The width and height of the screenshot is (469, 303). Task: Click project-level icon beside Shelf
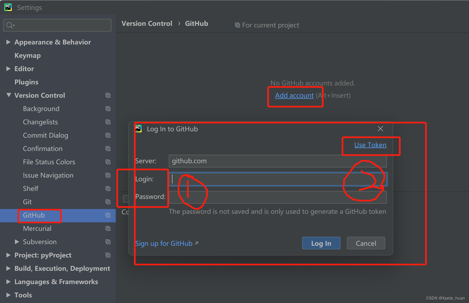108,189
